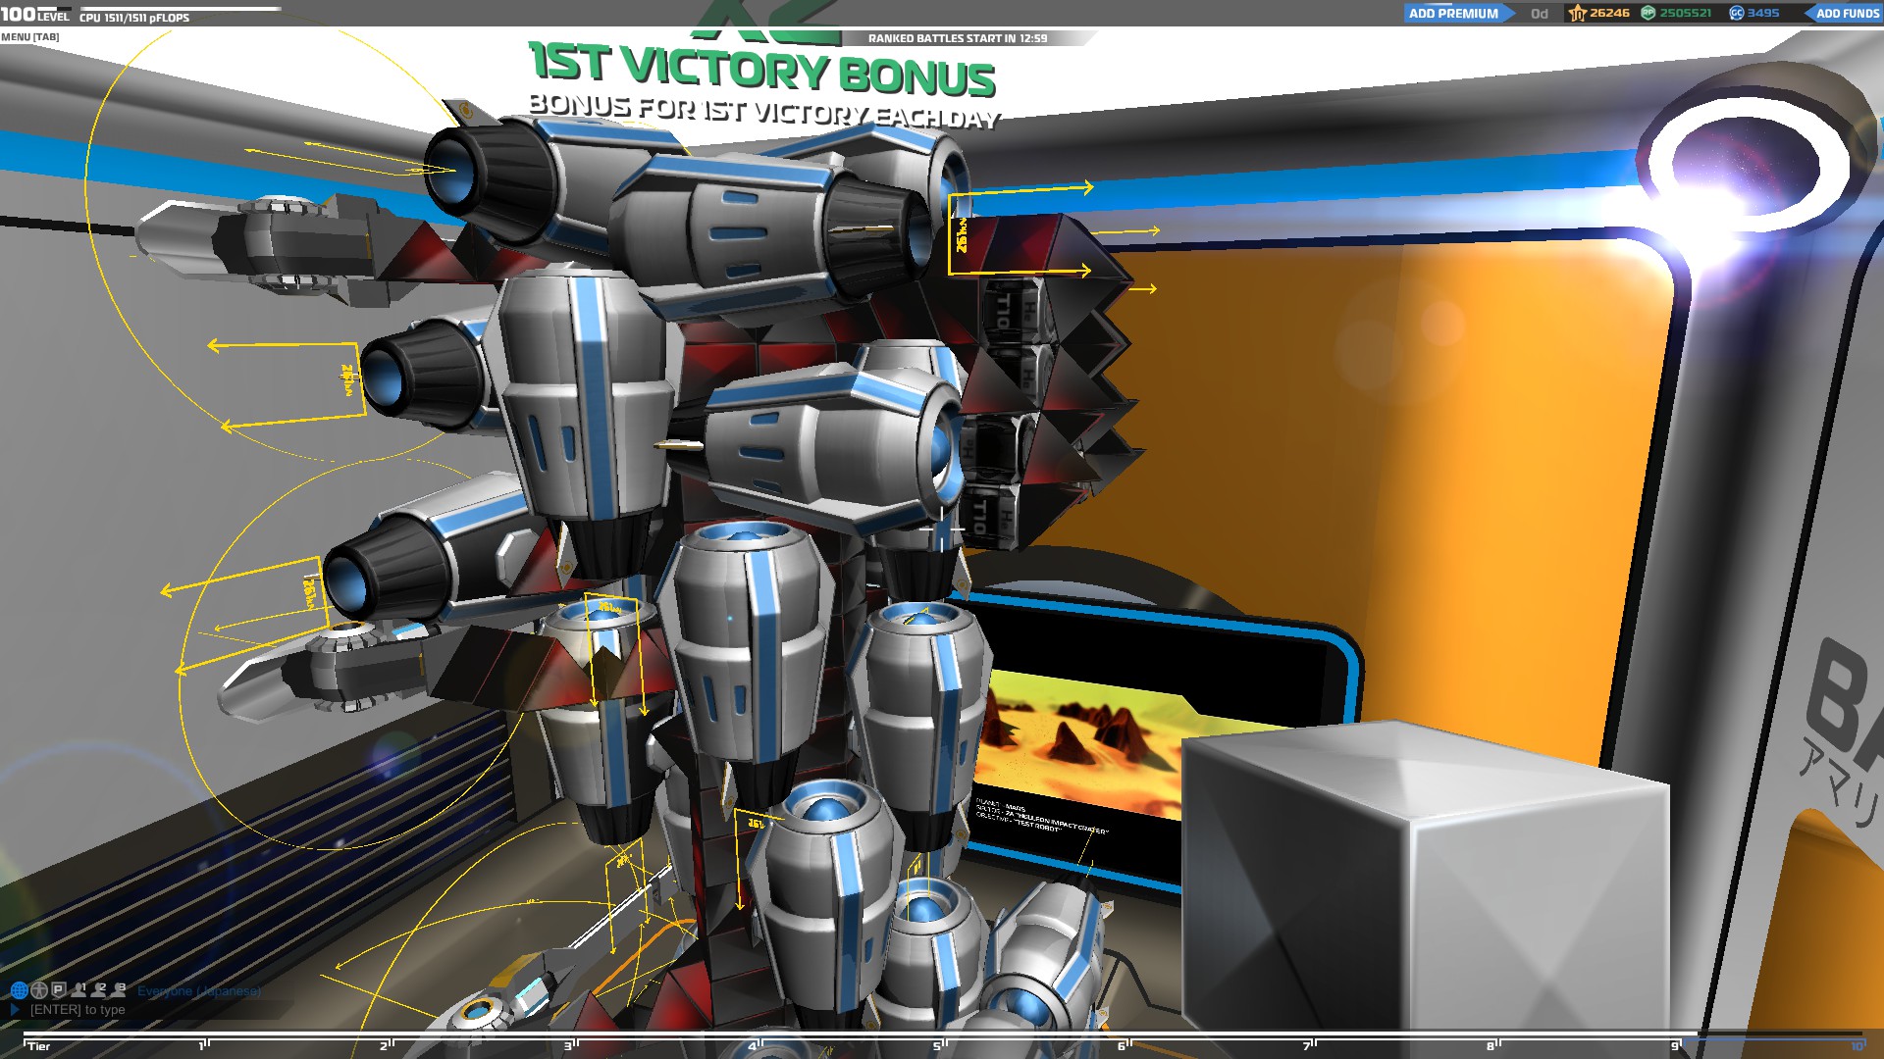Select the global chat globe icon

(19, 990)
